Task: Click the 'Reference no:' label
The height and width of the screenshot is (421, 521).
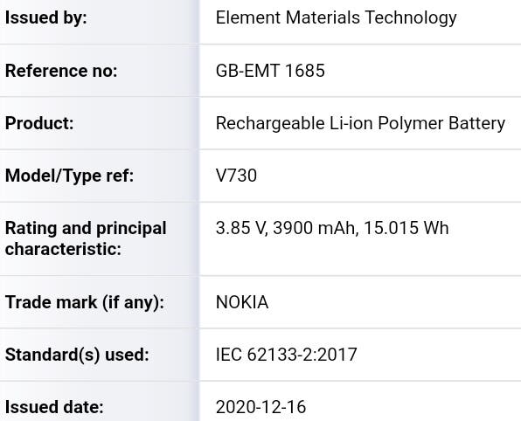Action: point(61,71)
